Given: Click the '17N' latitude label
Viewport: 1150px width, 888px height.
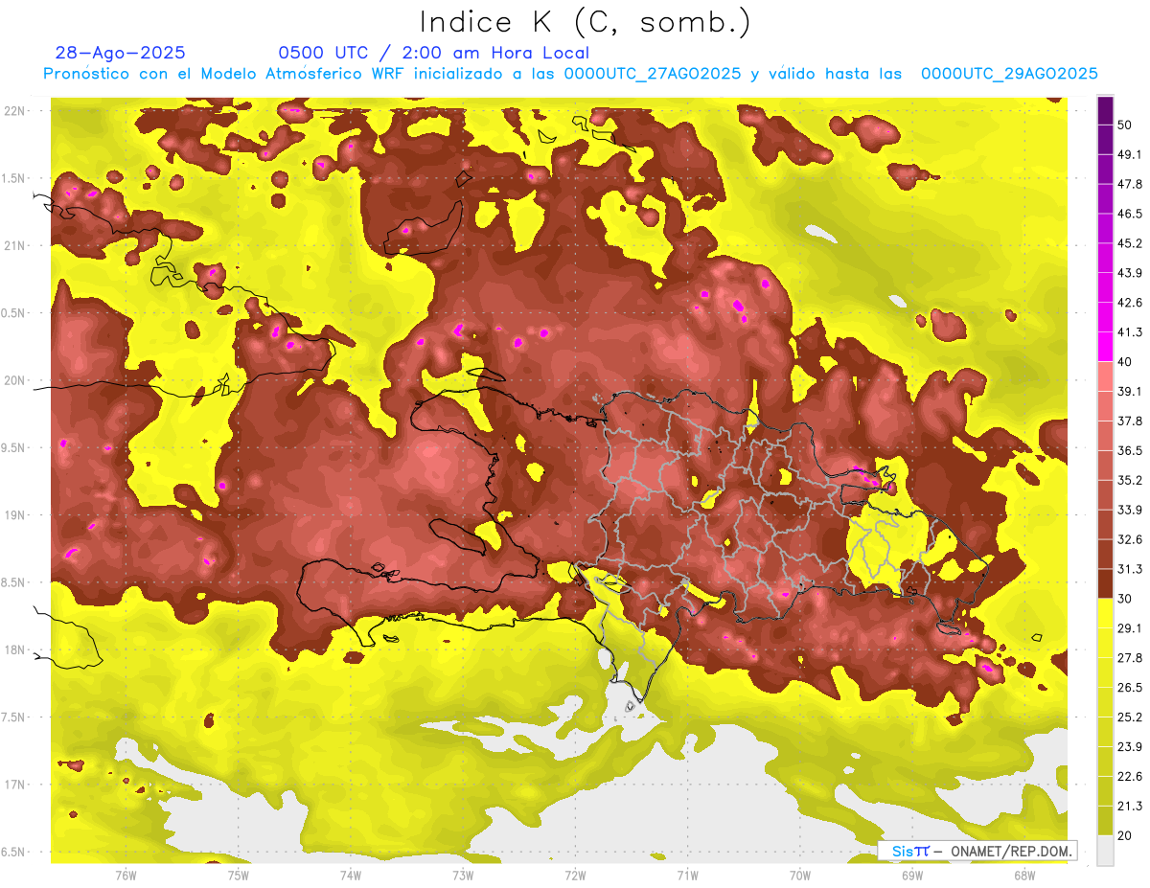Looking at the screenshot, I should click(x=15, y=785).
